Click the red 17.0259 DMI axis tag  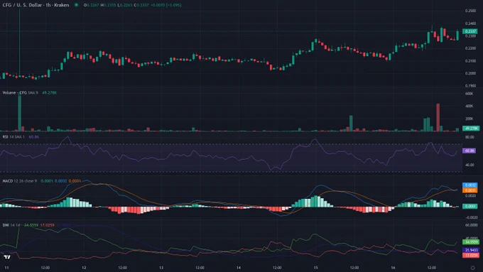coord(471,255)
